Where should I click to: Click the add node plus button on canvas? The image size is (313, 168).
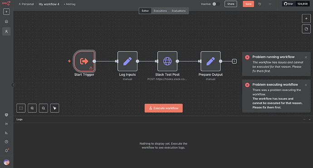click(x=306, y=19)
